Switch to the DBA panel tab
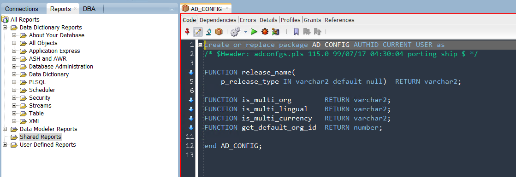The height and width of the screenshot is (177, 516). (x=89, y=9)
